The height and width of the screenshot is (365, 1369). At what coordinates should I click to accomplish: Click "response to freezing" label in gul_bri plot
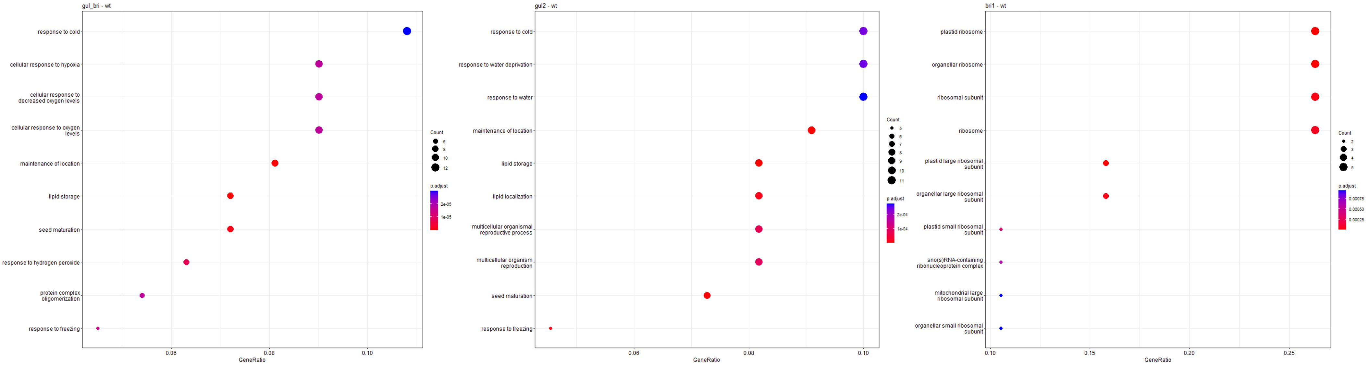point(54,329)
